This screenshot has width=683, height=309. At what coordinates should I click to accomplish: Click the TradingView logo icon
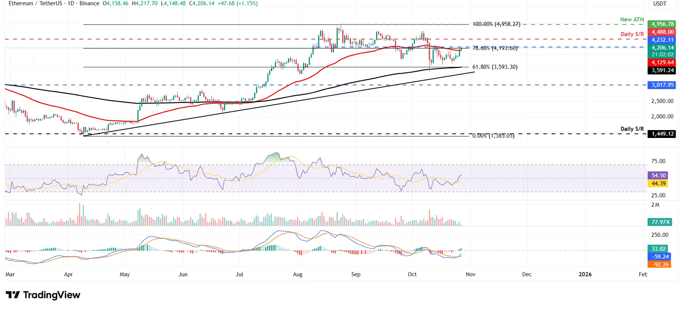pyautogui.click(x=13, y=295)
